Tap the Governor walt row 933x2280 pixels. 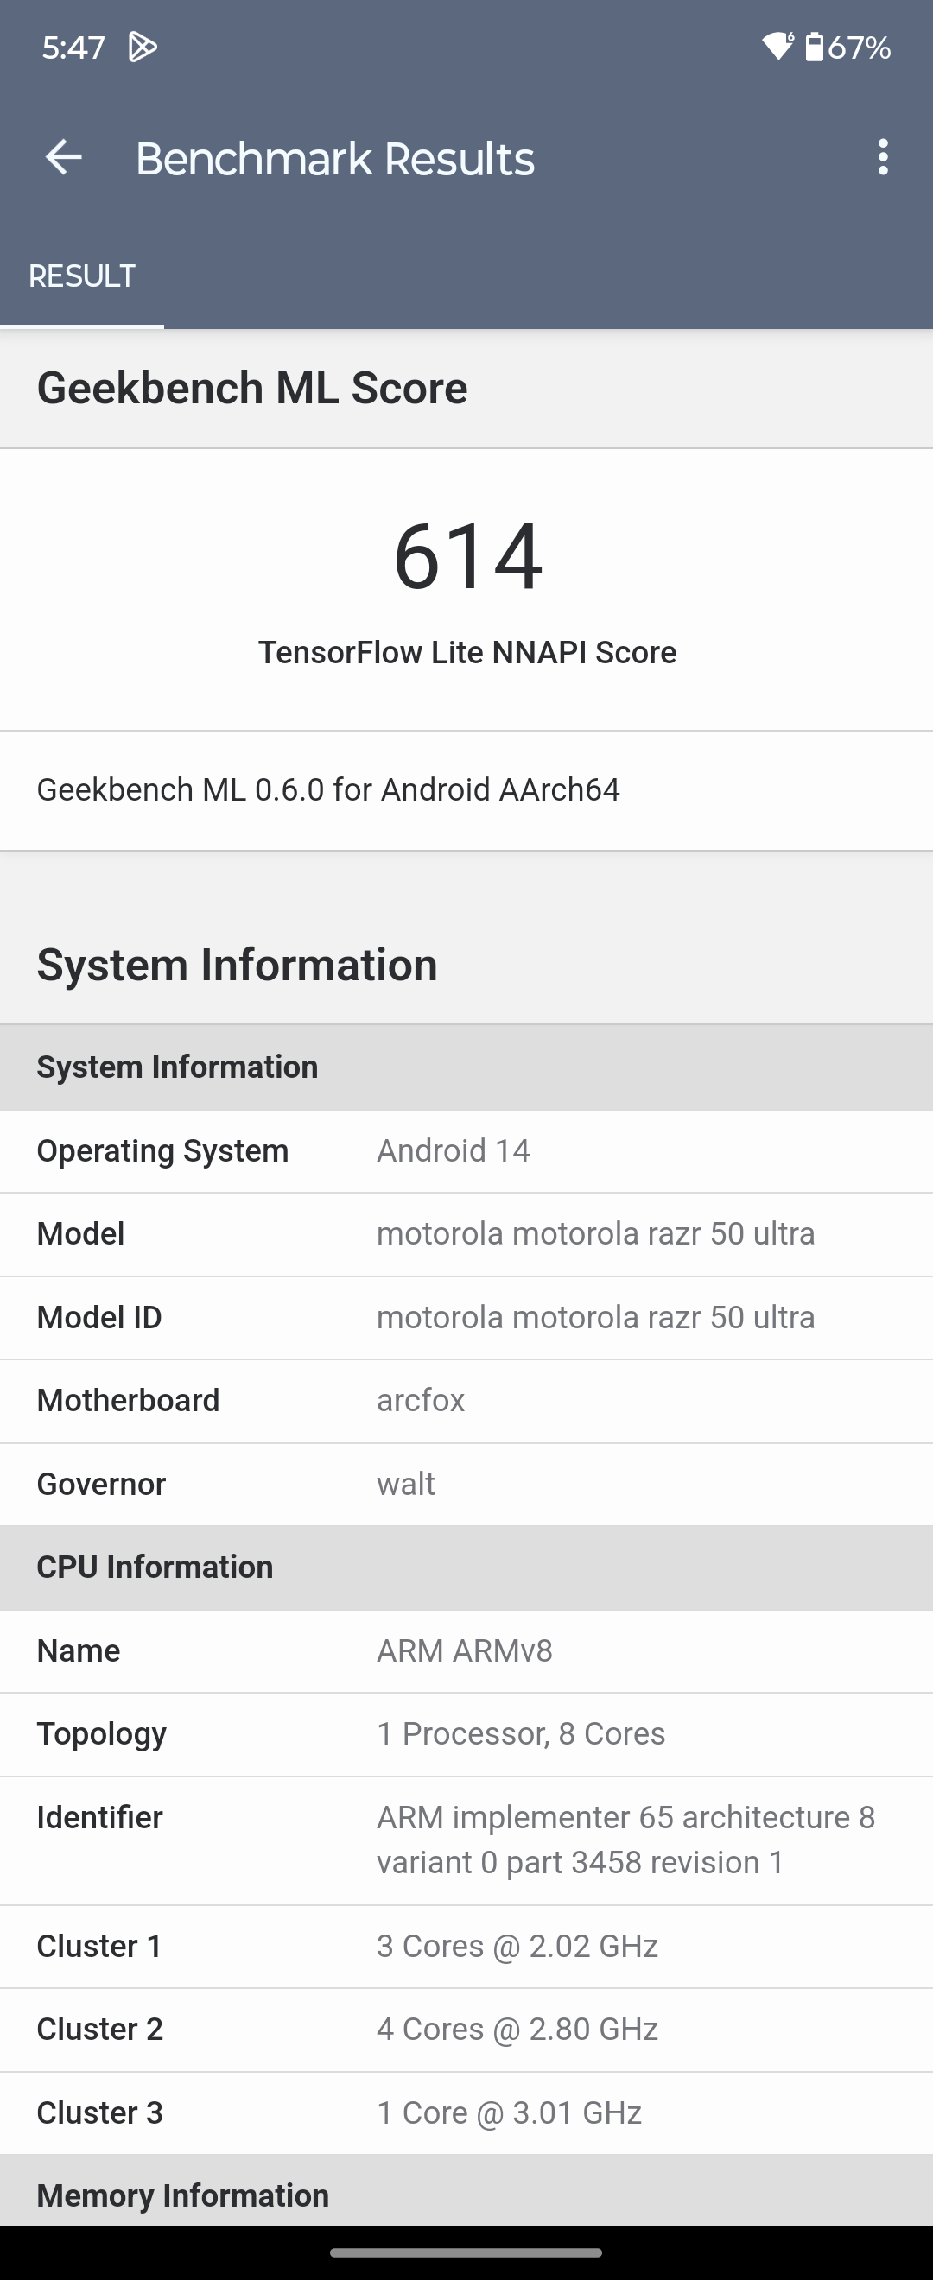[x=466, y=1484]
